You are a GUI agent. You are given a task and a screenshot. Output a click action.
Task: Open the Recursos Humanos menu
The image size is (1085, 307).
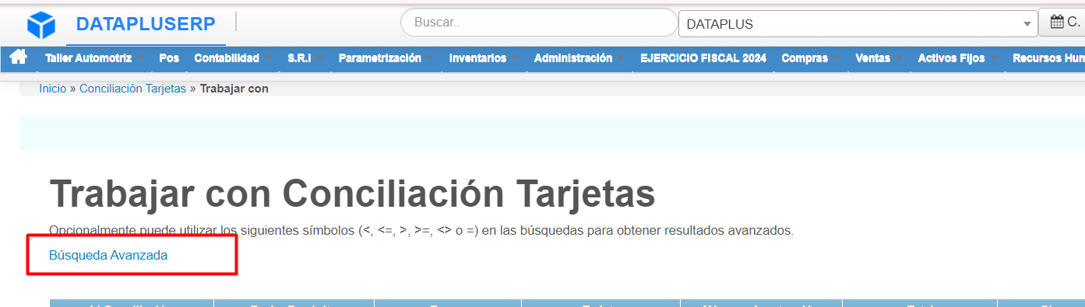[1048, 58]
